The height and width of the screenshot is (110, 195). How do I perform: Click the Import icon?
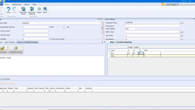click(x=39, y=10)
